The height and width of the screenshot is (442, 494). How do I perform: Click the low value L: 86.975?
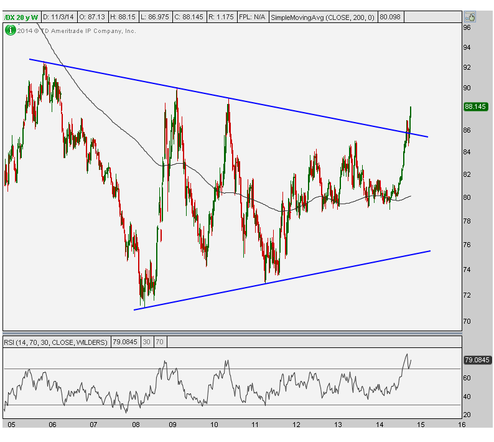point(155,17)
